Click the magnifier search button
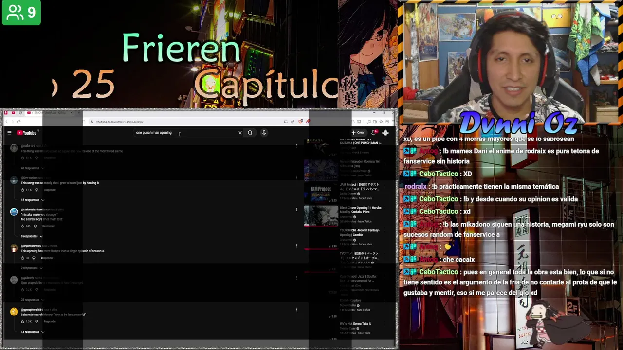Image resolution: width=623 pixels, height=350 pixels. pos(250,133)
